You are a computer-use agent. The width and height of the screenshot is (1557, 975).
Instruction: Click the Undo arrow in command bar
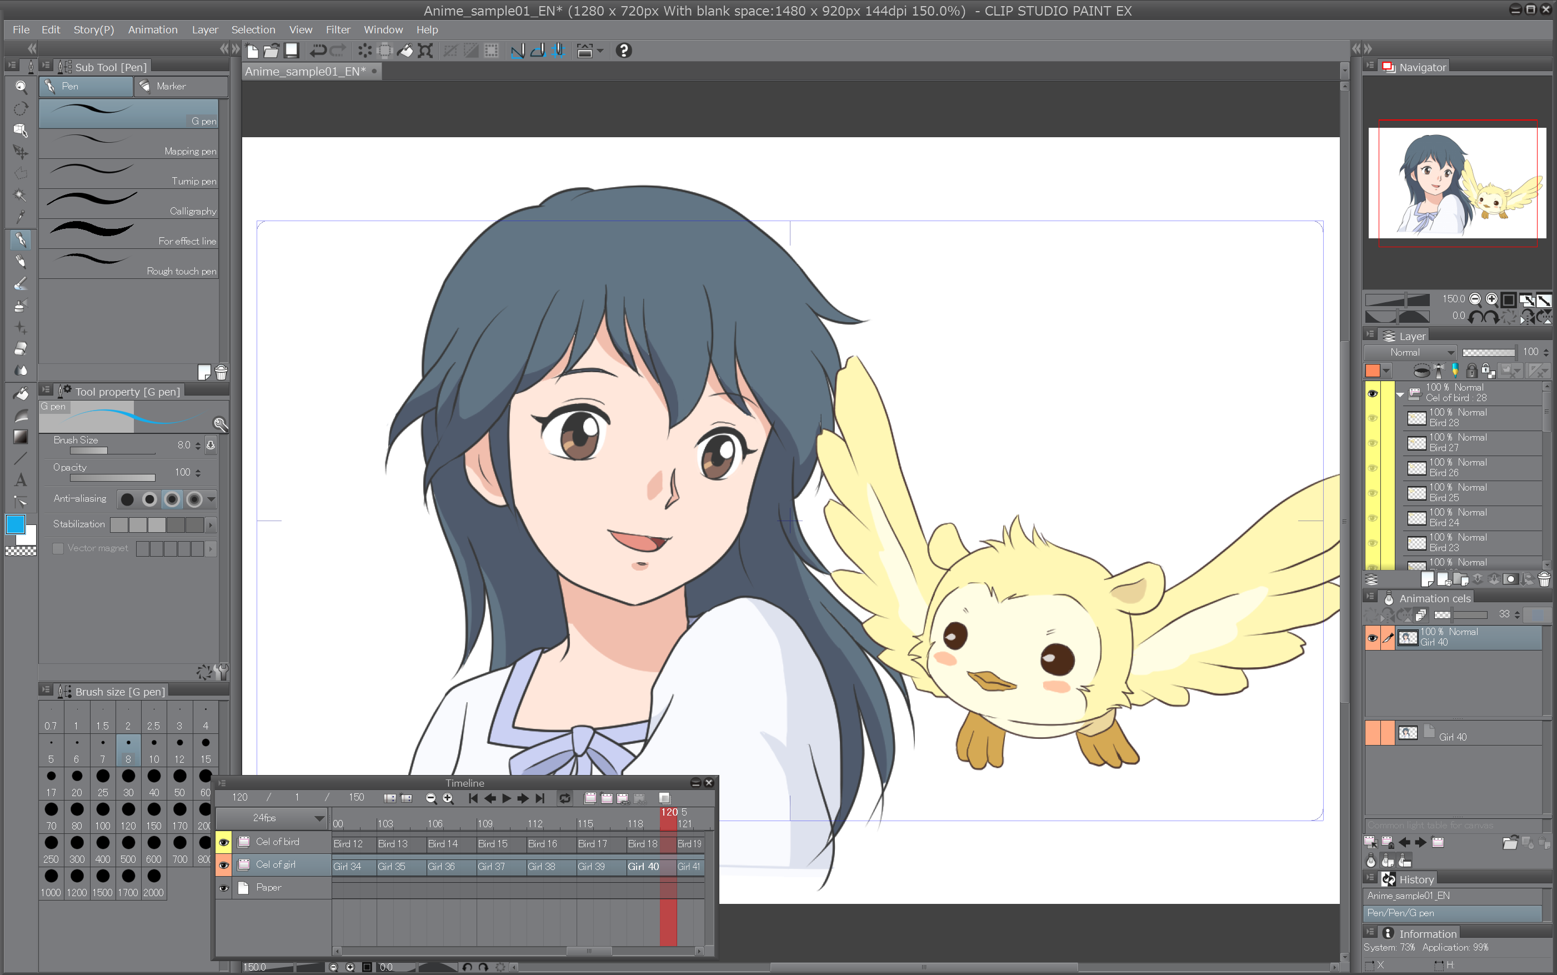coord(317,51)
